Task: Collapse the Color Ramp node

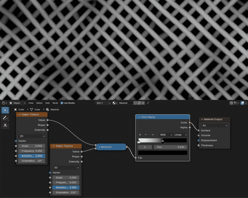Action: tap(139, 117)
